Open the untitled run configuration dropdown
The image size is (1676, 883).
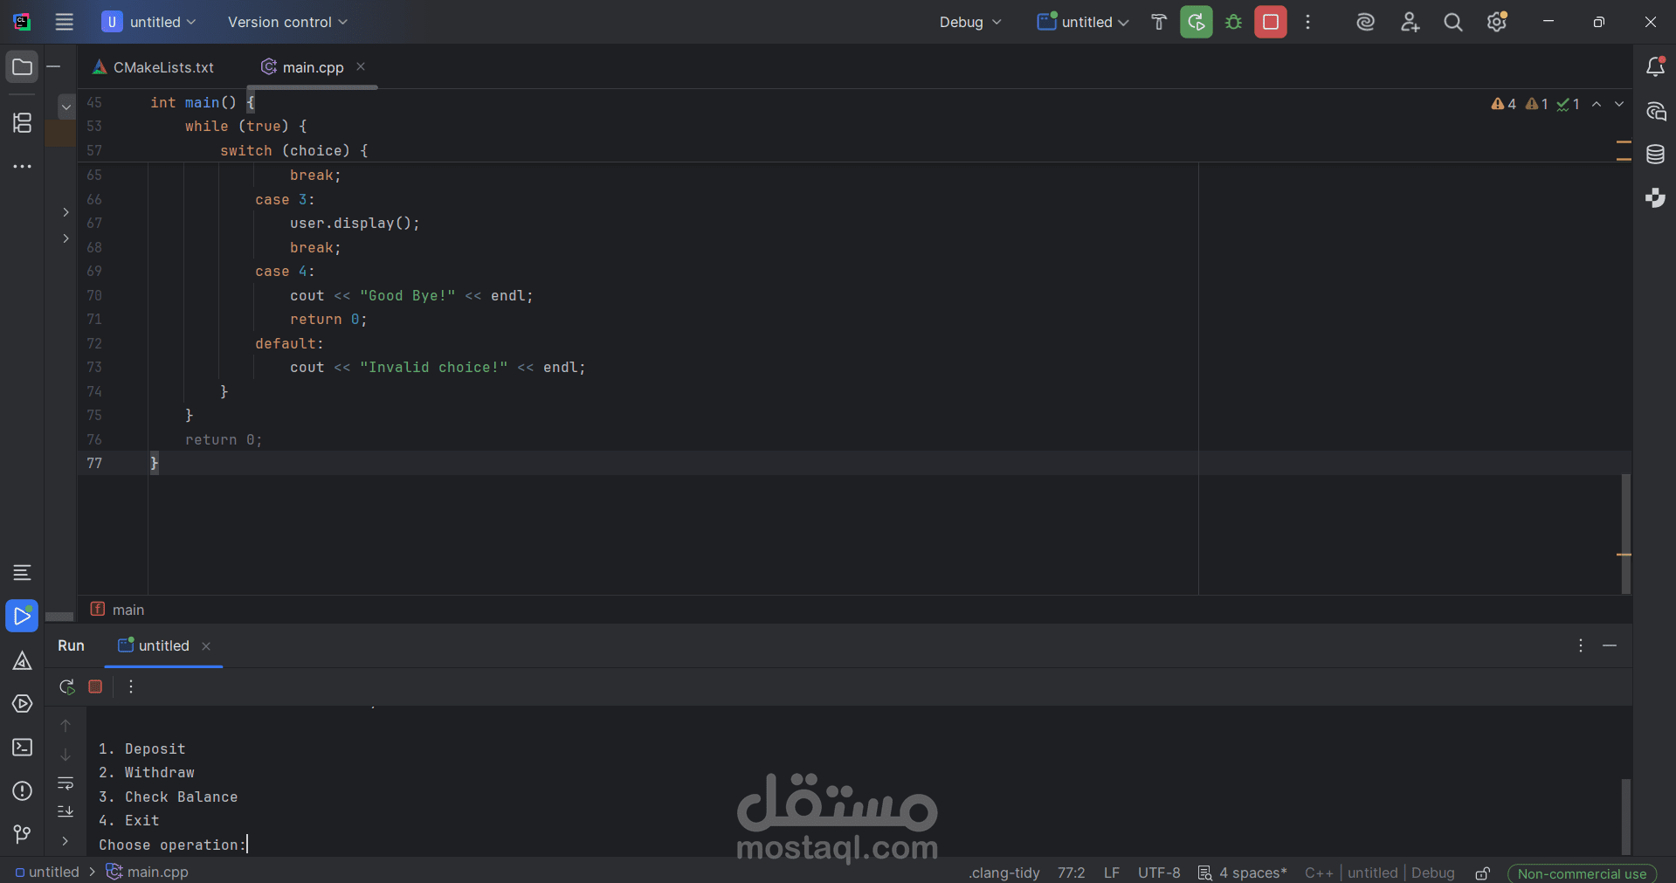pos(1083,22)
